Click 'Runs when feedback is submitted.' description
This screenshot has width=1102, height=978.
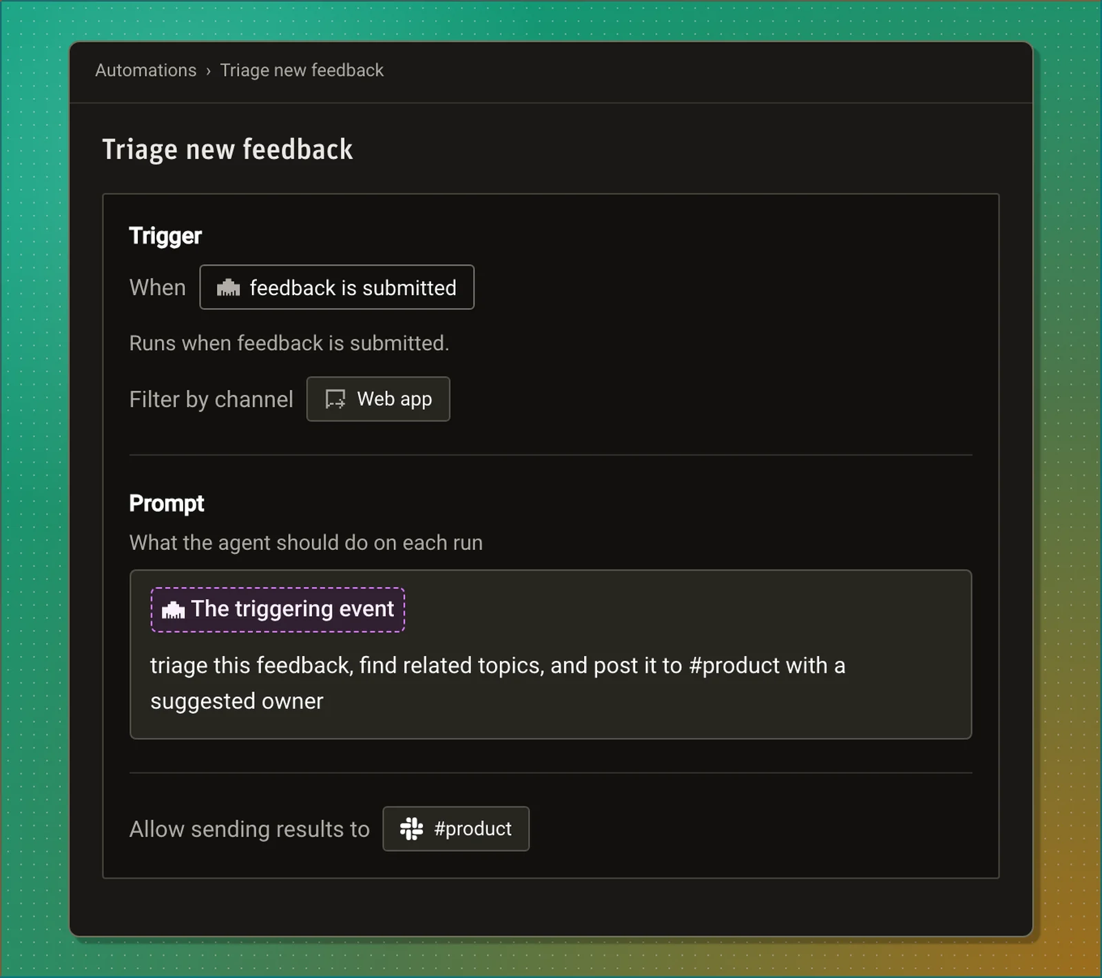click(289, 343)
